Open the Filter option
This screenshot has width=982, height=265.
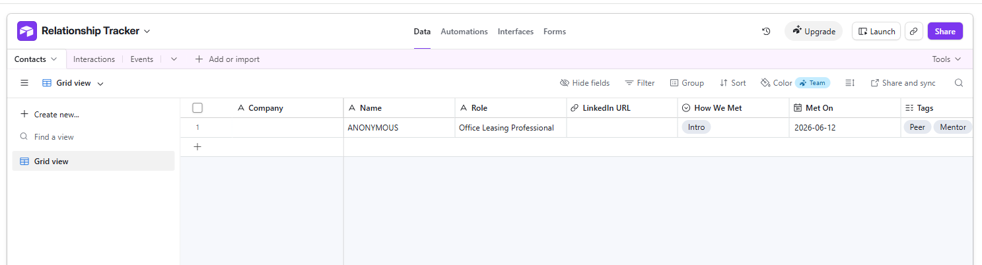tap(640, 83)
